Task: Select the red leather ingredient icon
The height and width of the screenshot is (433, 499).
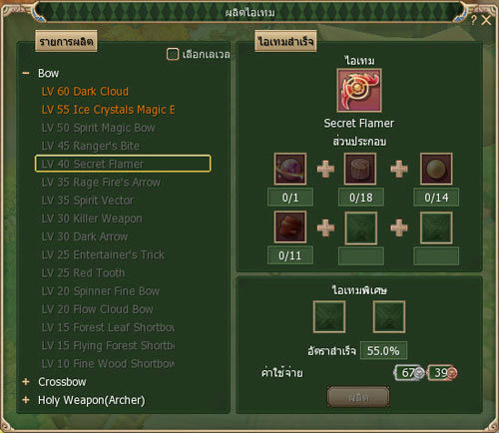Action: point(290,227)
